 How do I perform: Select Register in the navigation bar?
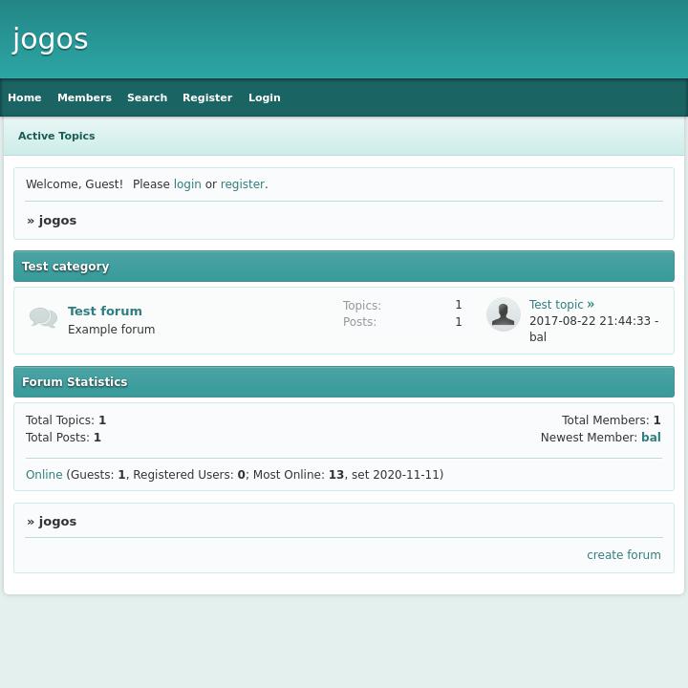click(x=207, y=97)
